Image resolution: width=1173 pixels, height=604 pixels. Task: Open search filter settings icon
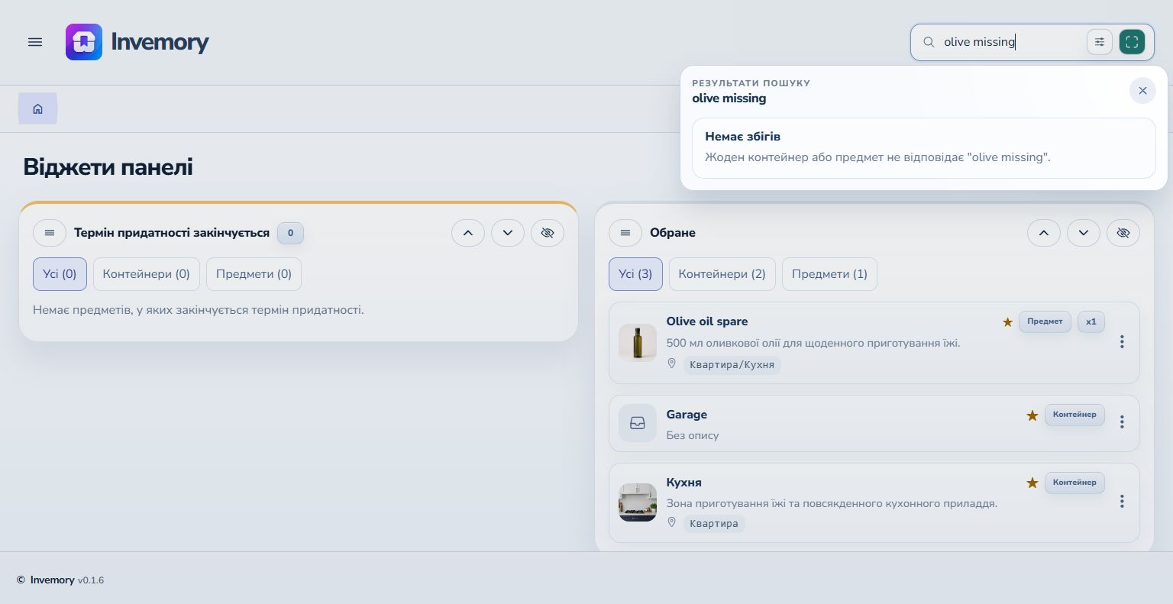(x=1100, y=42)
